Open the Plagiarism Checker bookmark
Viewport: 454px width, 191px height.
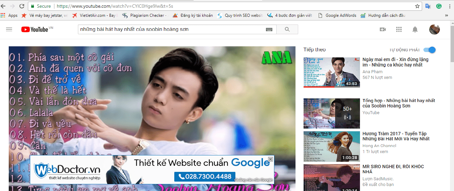145,15
